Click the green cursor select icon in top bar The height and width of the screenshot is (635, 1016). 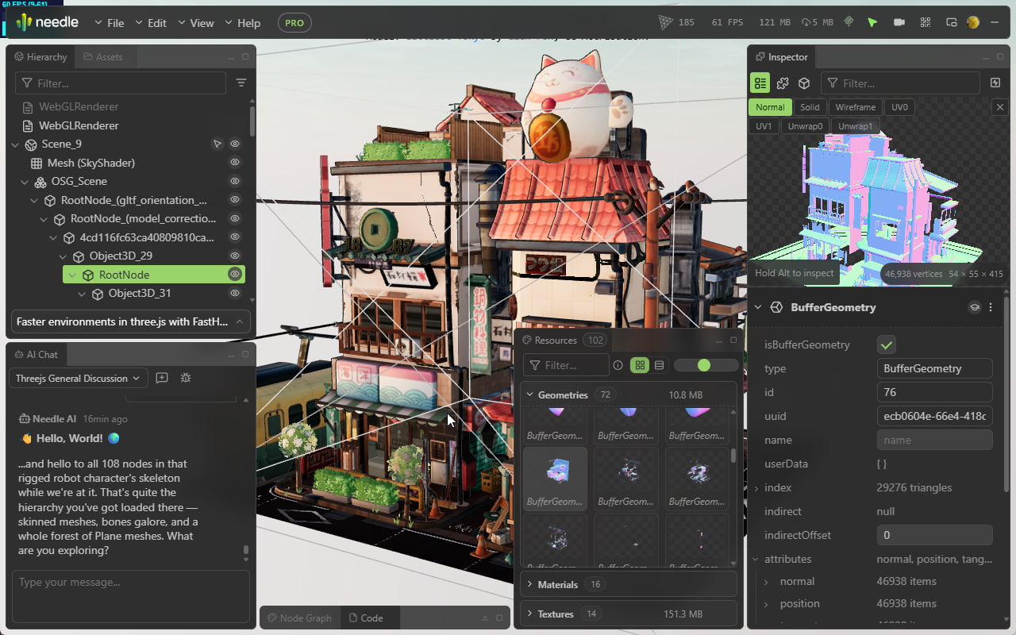[x=872, y=22]
